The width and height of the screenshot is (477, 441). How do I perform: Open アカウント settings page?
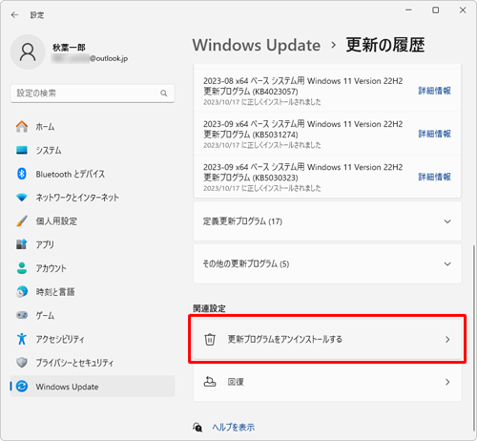point(93,268)
